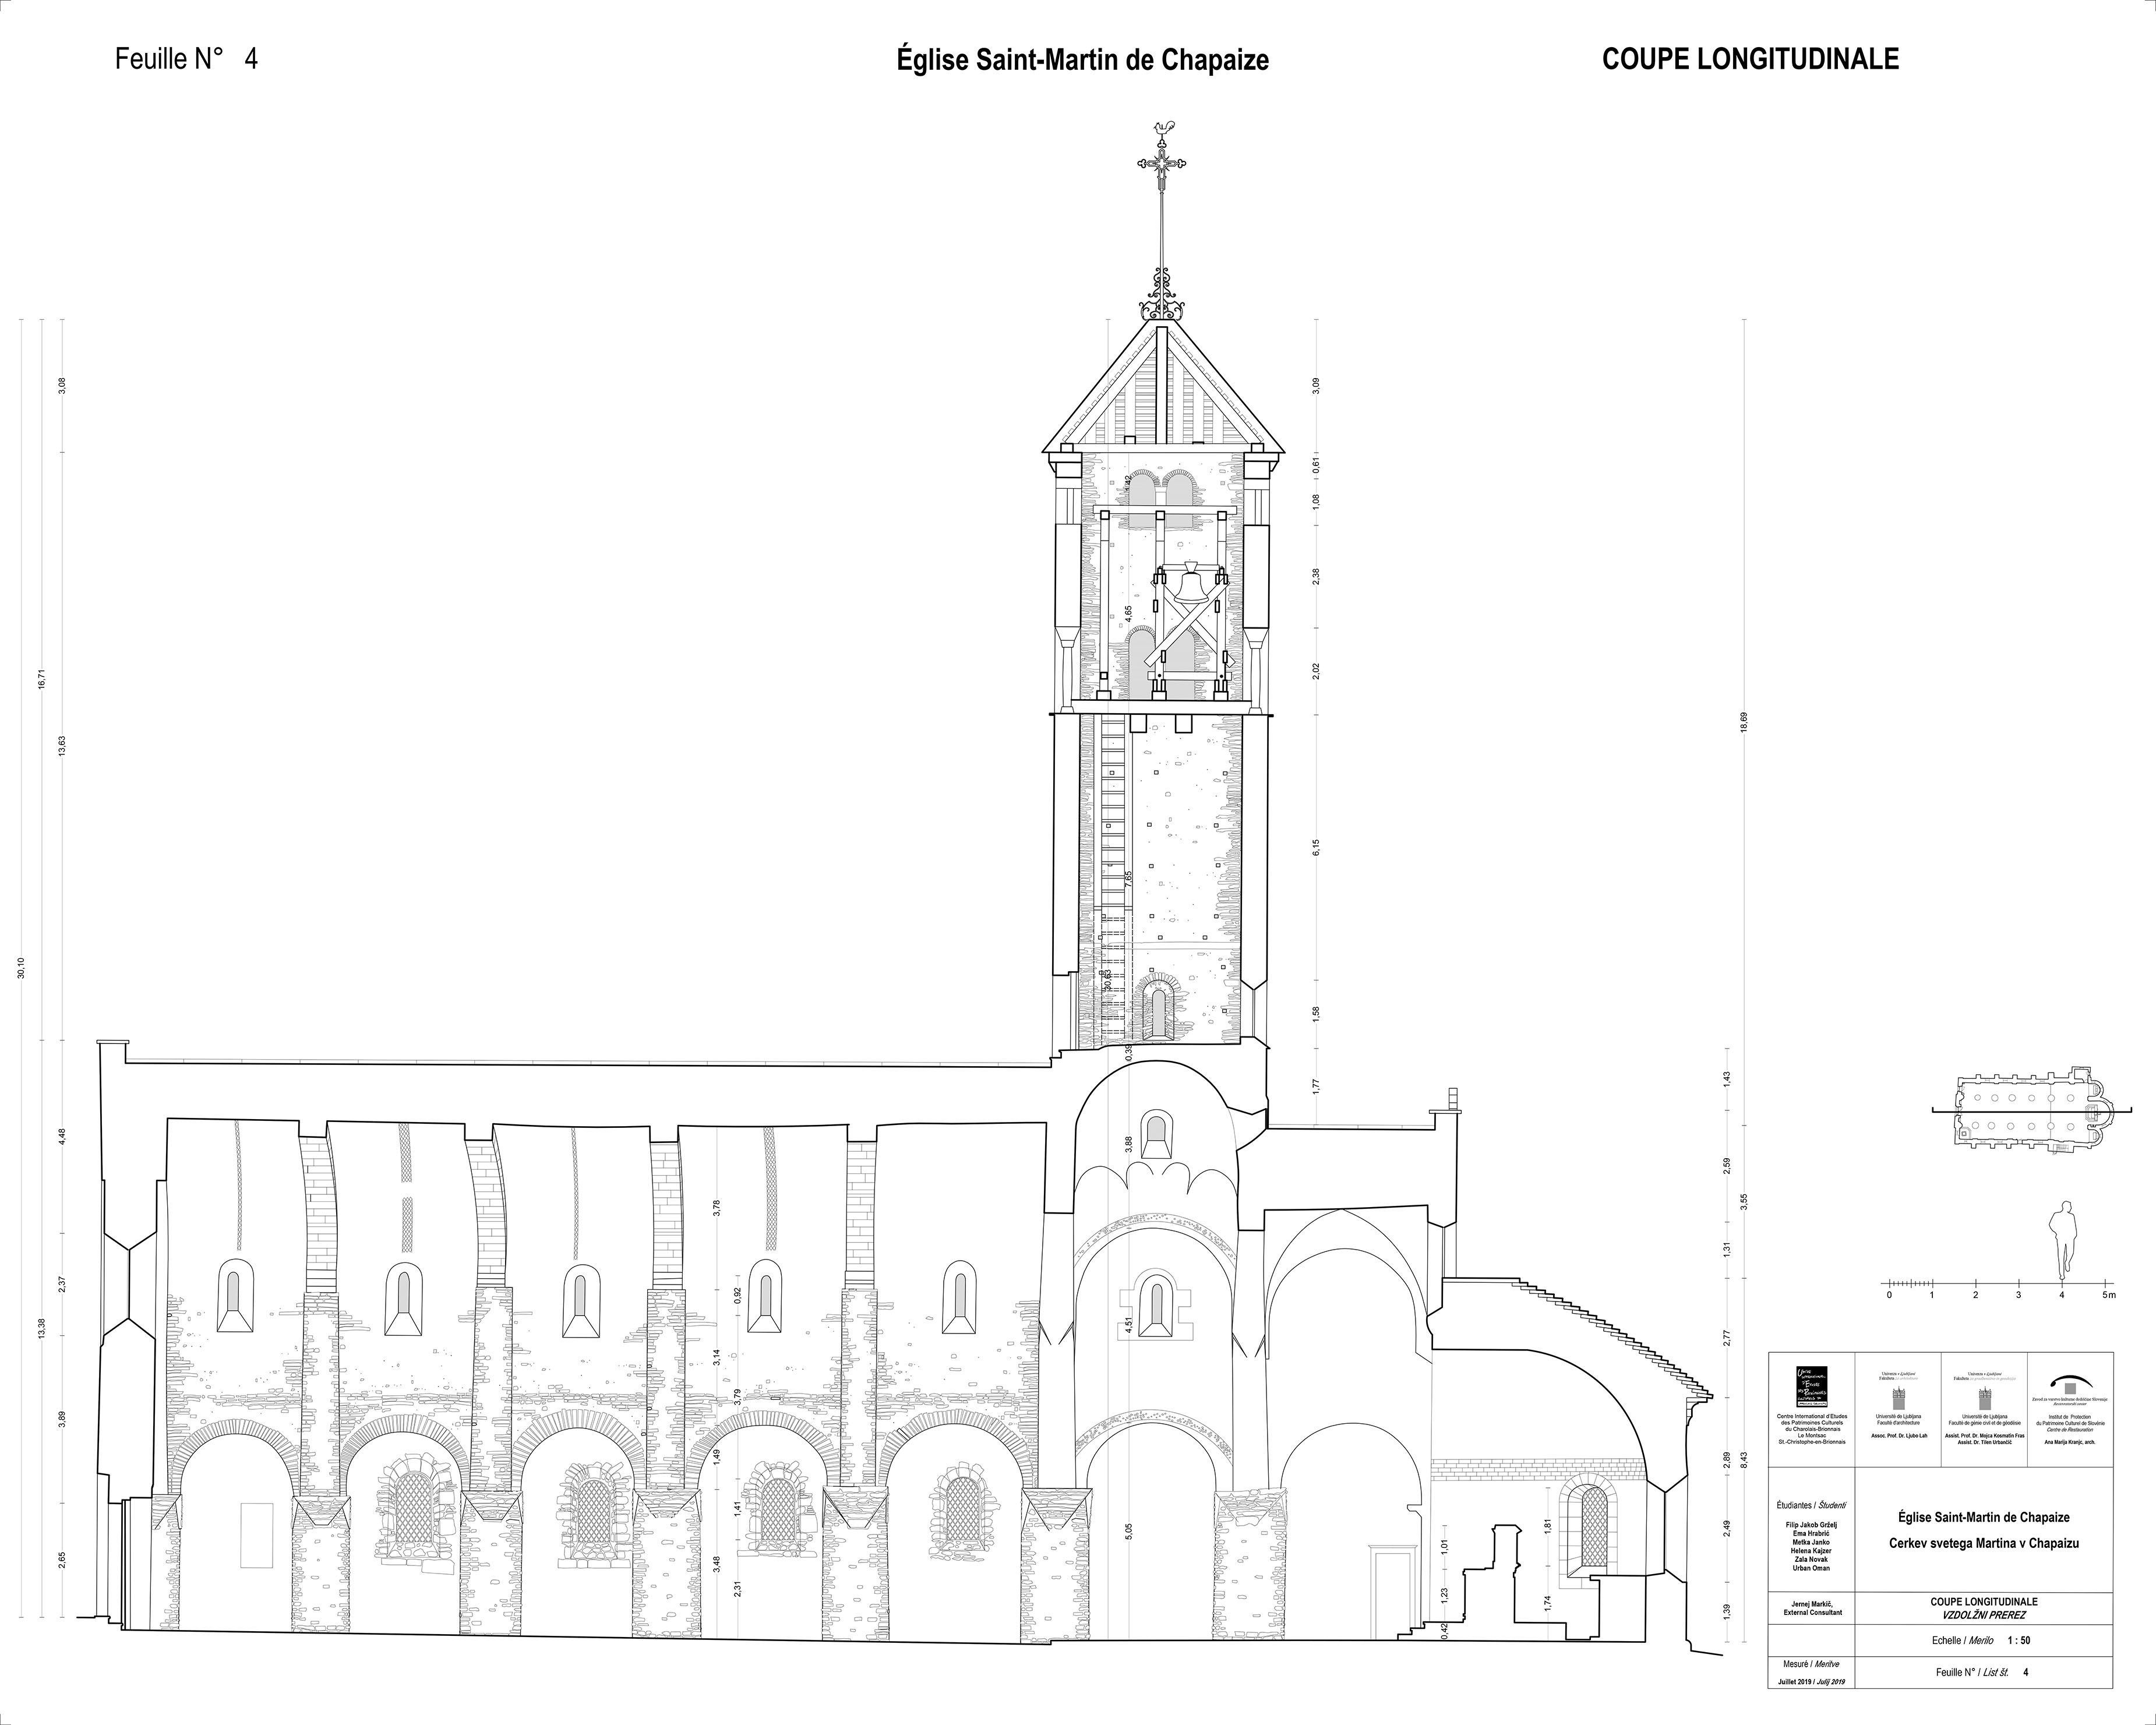Click the Centre International d'Etudes black logo

(1811, 1388)
